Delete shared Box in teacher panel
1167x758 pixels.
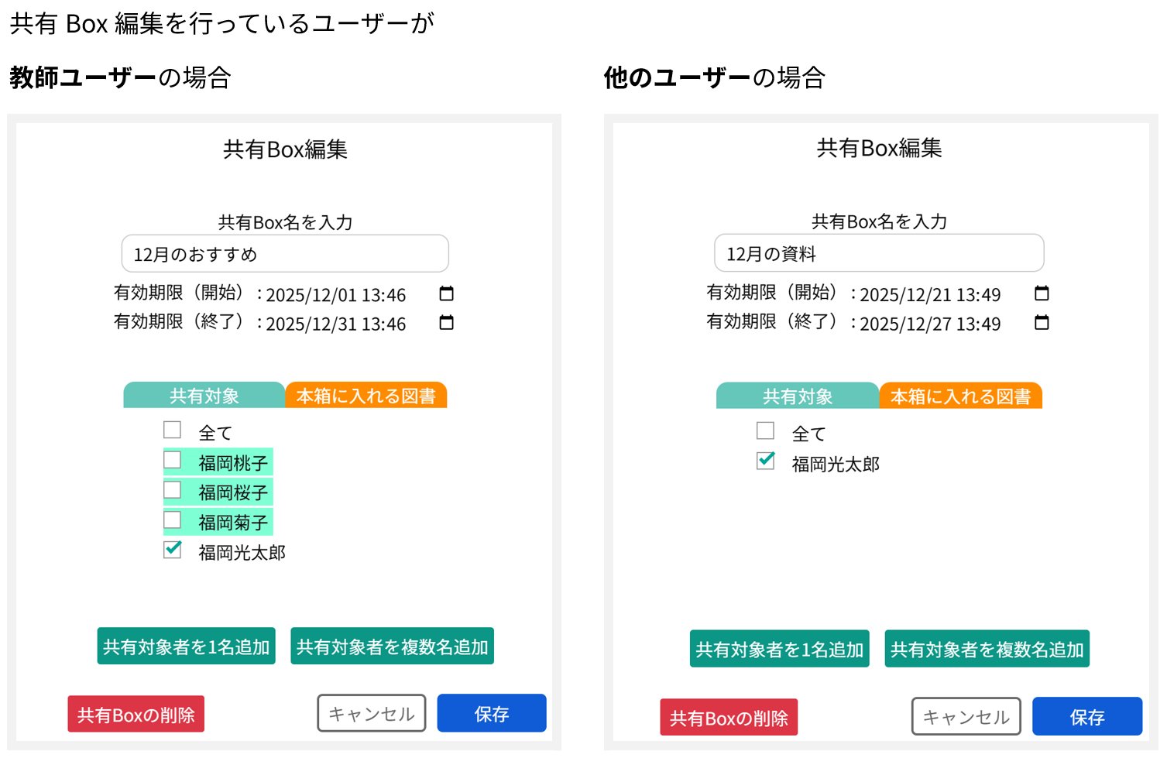click(x=136, y=714)
